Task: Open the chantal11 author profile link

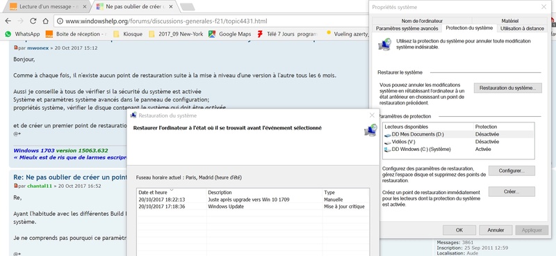Action: pyautogui.click(x=40, y=186)
